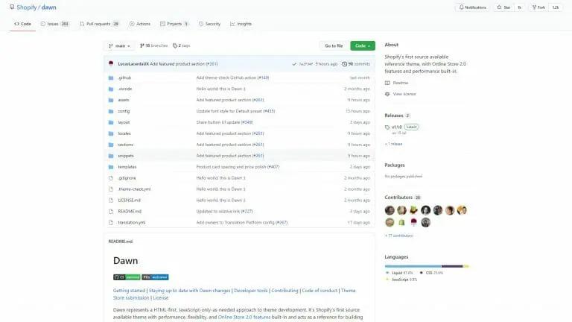The width and height of the screenshot is (572, 322).
Task: Star the dawn repository
Action: [504, 7]
